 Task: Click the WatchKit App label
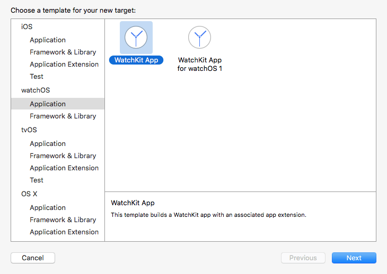tap(136, 60)
